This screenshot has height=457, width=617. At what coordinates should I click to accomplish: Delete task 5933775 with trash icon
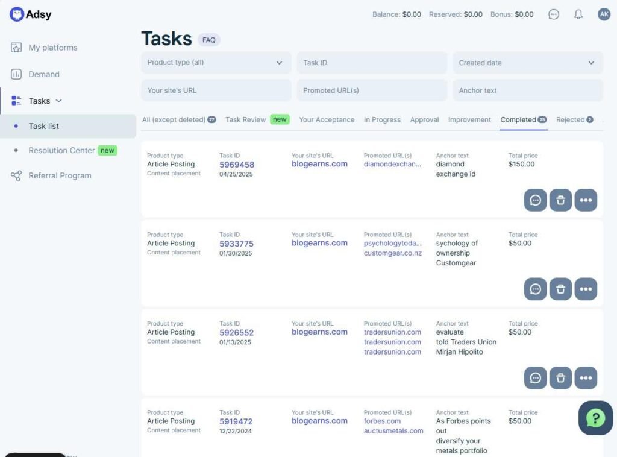click(560, 289)
